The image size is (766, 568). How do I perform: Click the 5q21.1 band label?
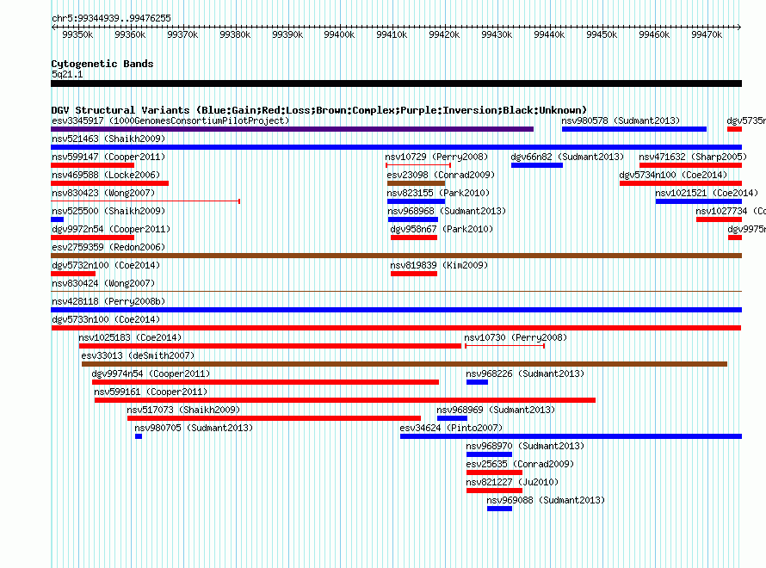67,74
